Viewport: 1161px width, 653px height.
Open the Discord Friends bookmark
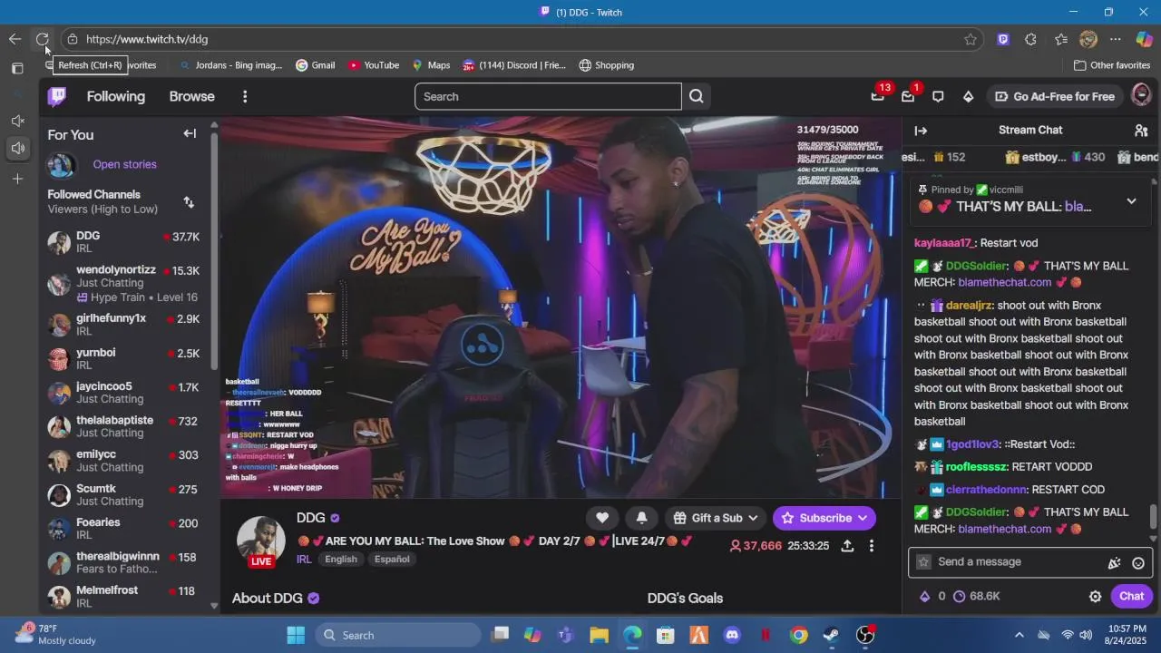(514, 65)
